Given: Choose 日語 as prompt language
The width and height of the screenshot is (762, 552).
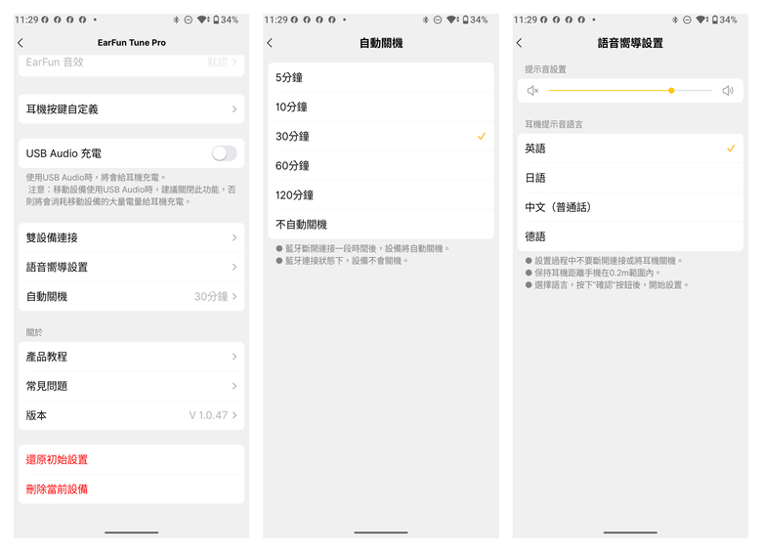Looking at the screenshot, I should click(630, 178).
